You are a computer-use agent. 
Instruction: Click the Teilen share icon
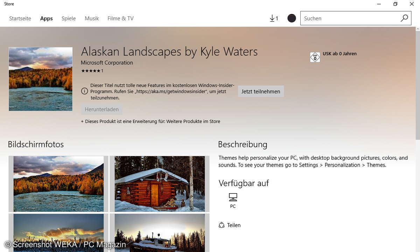tap(221, 225)
